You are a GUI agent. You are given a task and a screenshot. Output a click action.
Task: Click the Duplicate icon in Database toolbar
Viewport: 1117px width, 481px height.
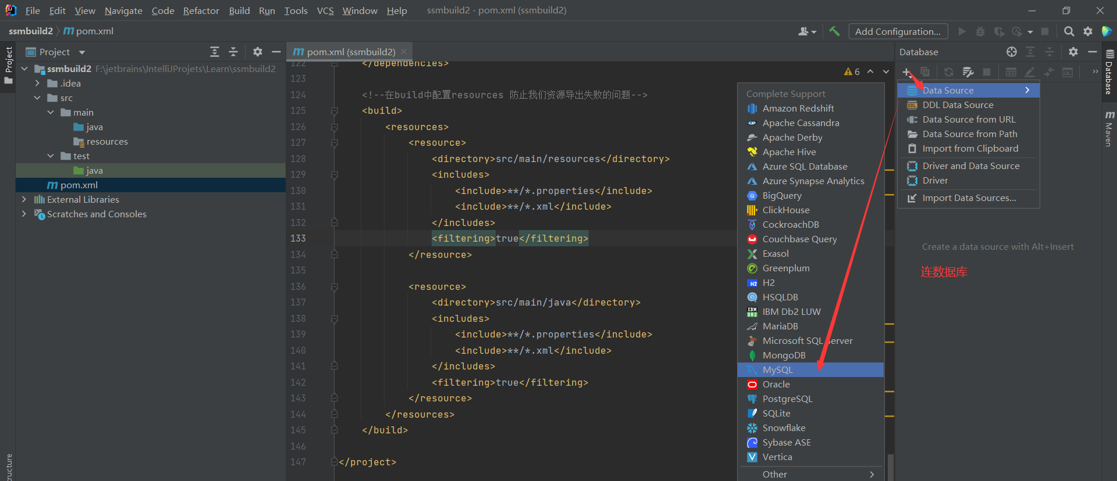pyautogui.click(x=925, y=72)
